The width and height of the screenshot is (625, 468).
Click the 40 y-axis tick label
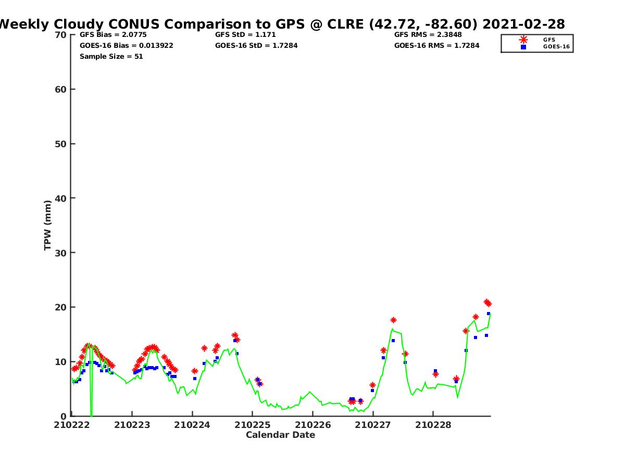[61, 198]
